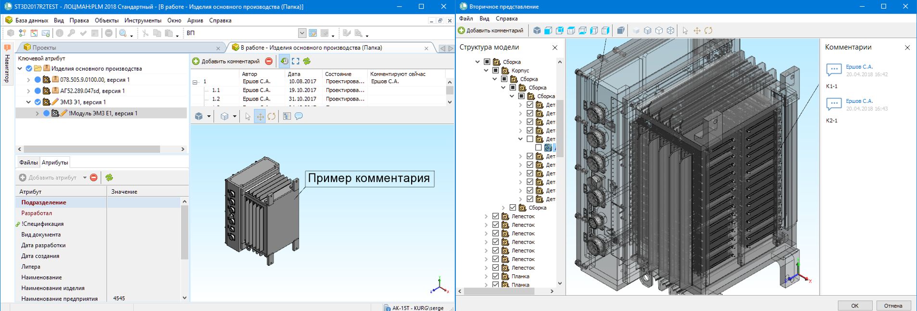Open the Архив menu

point(195,21)
